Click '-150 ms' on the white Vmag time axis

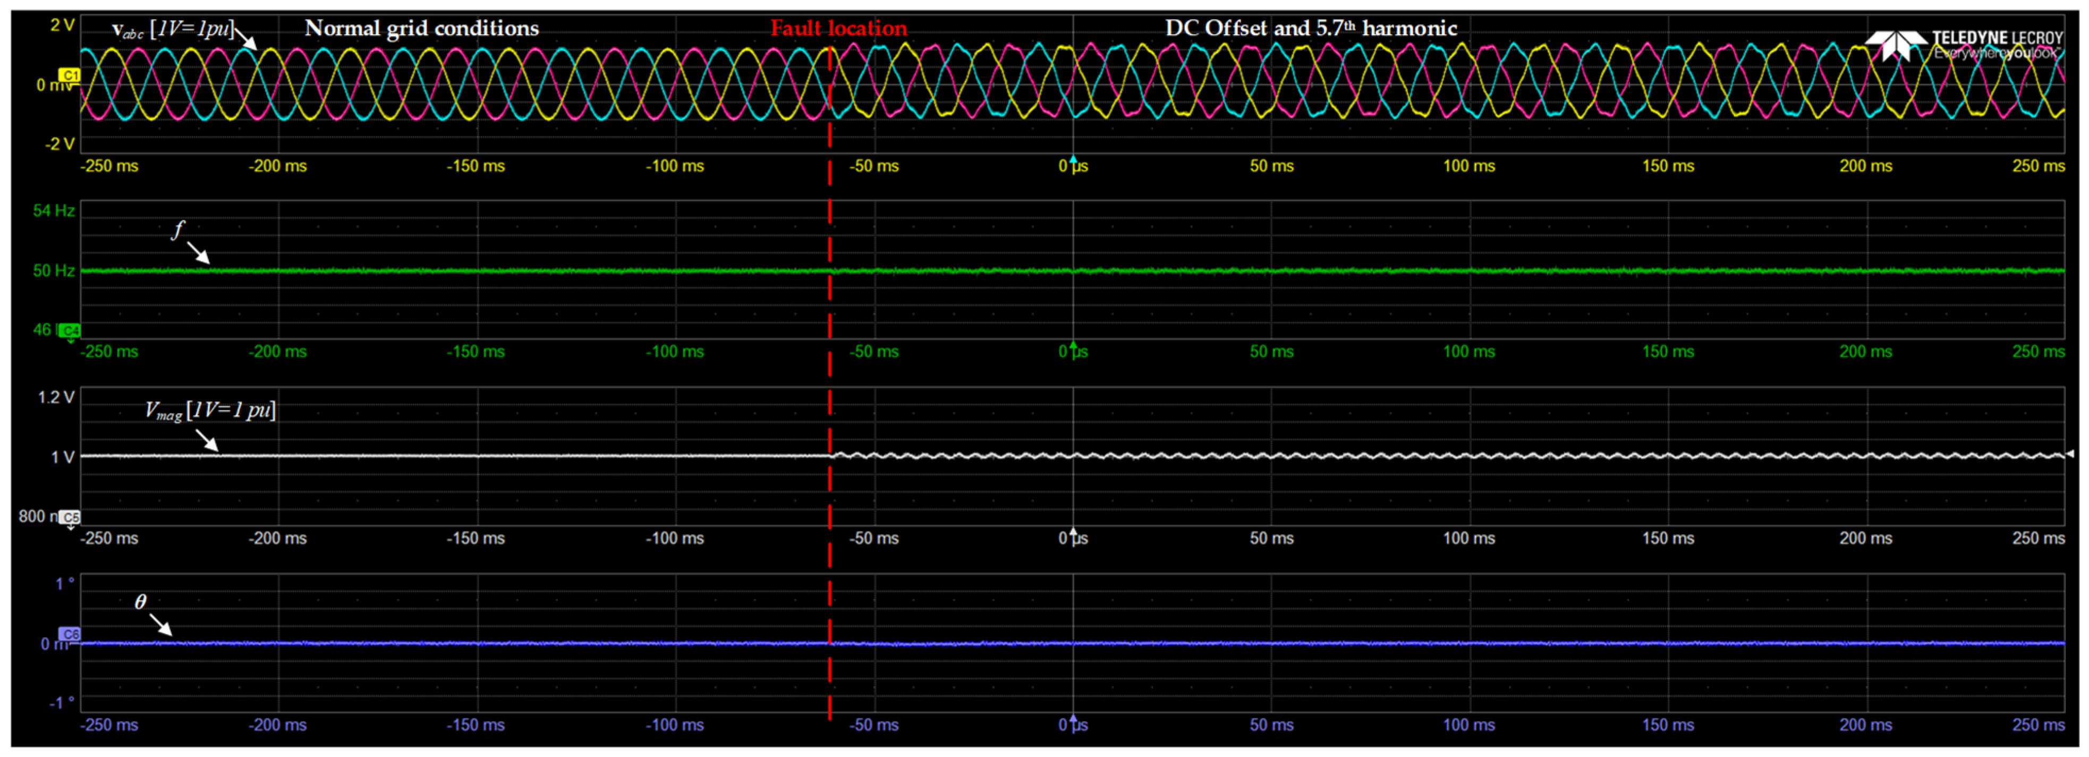[475, 538]
